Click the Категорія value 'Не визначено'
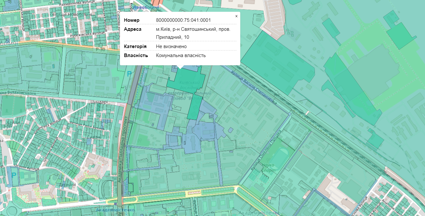The width and height of the screenshot is (425, 216). tap(171, 46)
